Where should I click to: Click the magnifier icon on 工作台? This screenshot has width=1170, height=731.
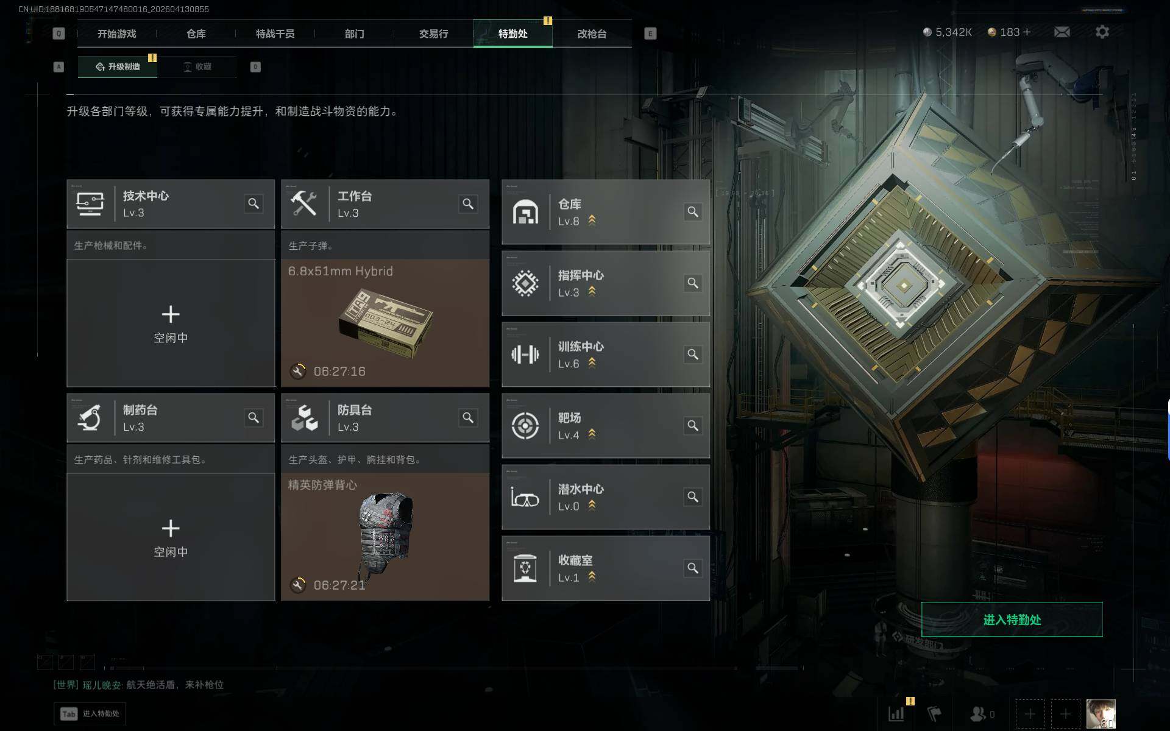468,203
